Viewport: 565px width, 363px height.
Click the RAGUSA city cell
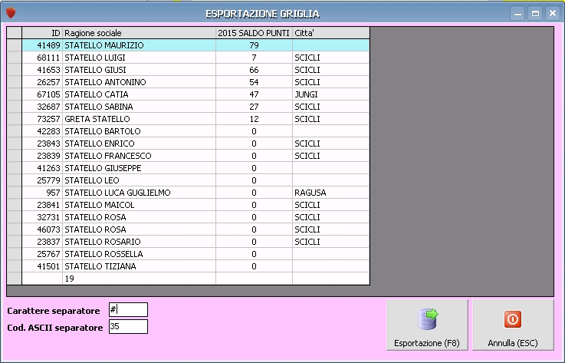point(330,193)
